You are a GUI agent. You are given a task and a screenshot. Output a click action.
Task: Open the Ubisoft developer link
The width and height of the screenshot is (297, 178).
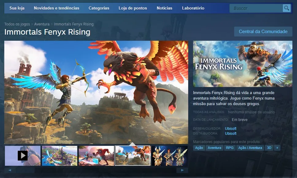231,128
